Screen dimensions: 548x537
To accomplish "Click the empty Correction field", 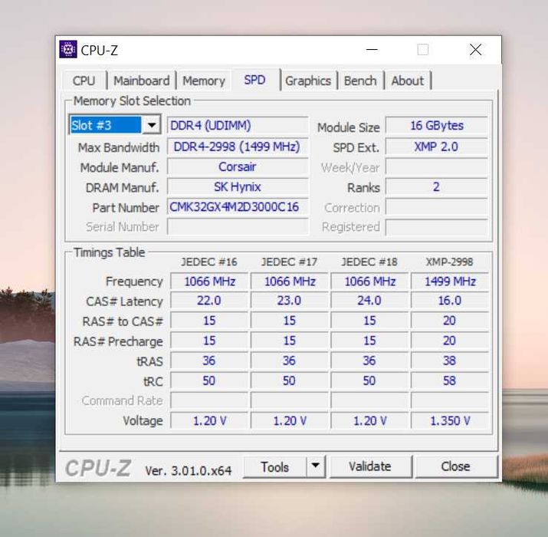I will (x=437, y=207).
